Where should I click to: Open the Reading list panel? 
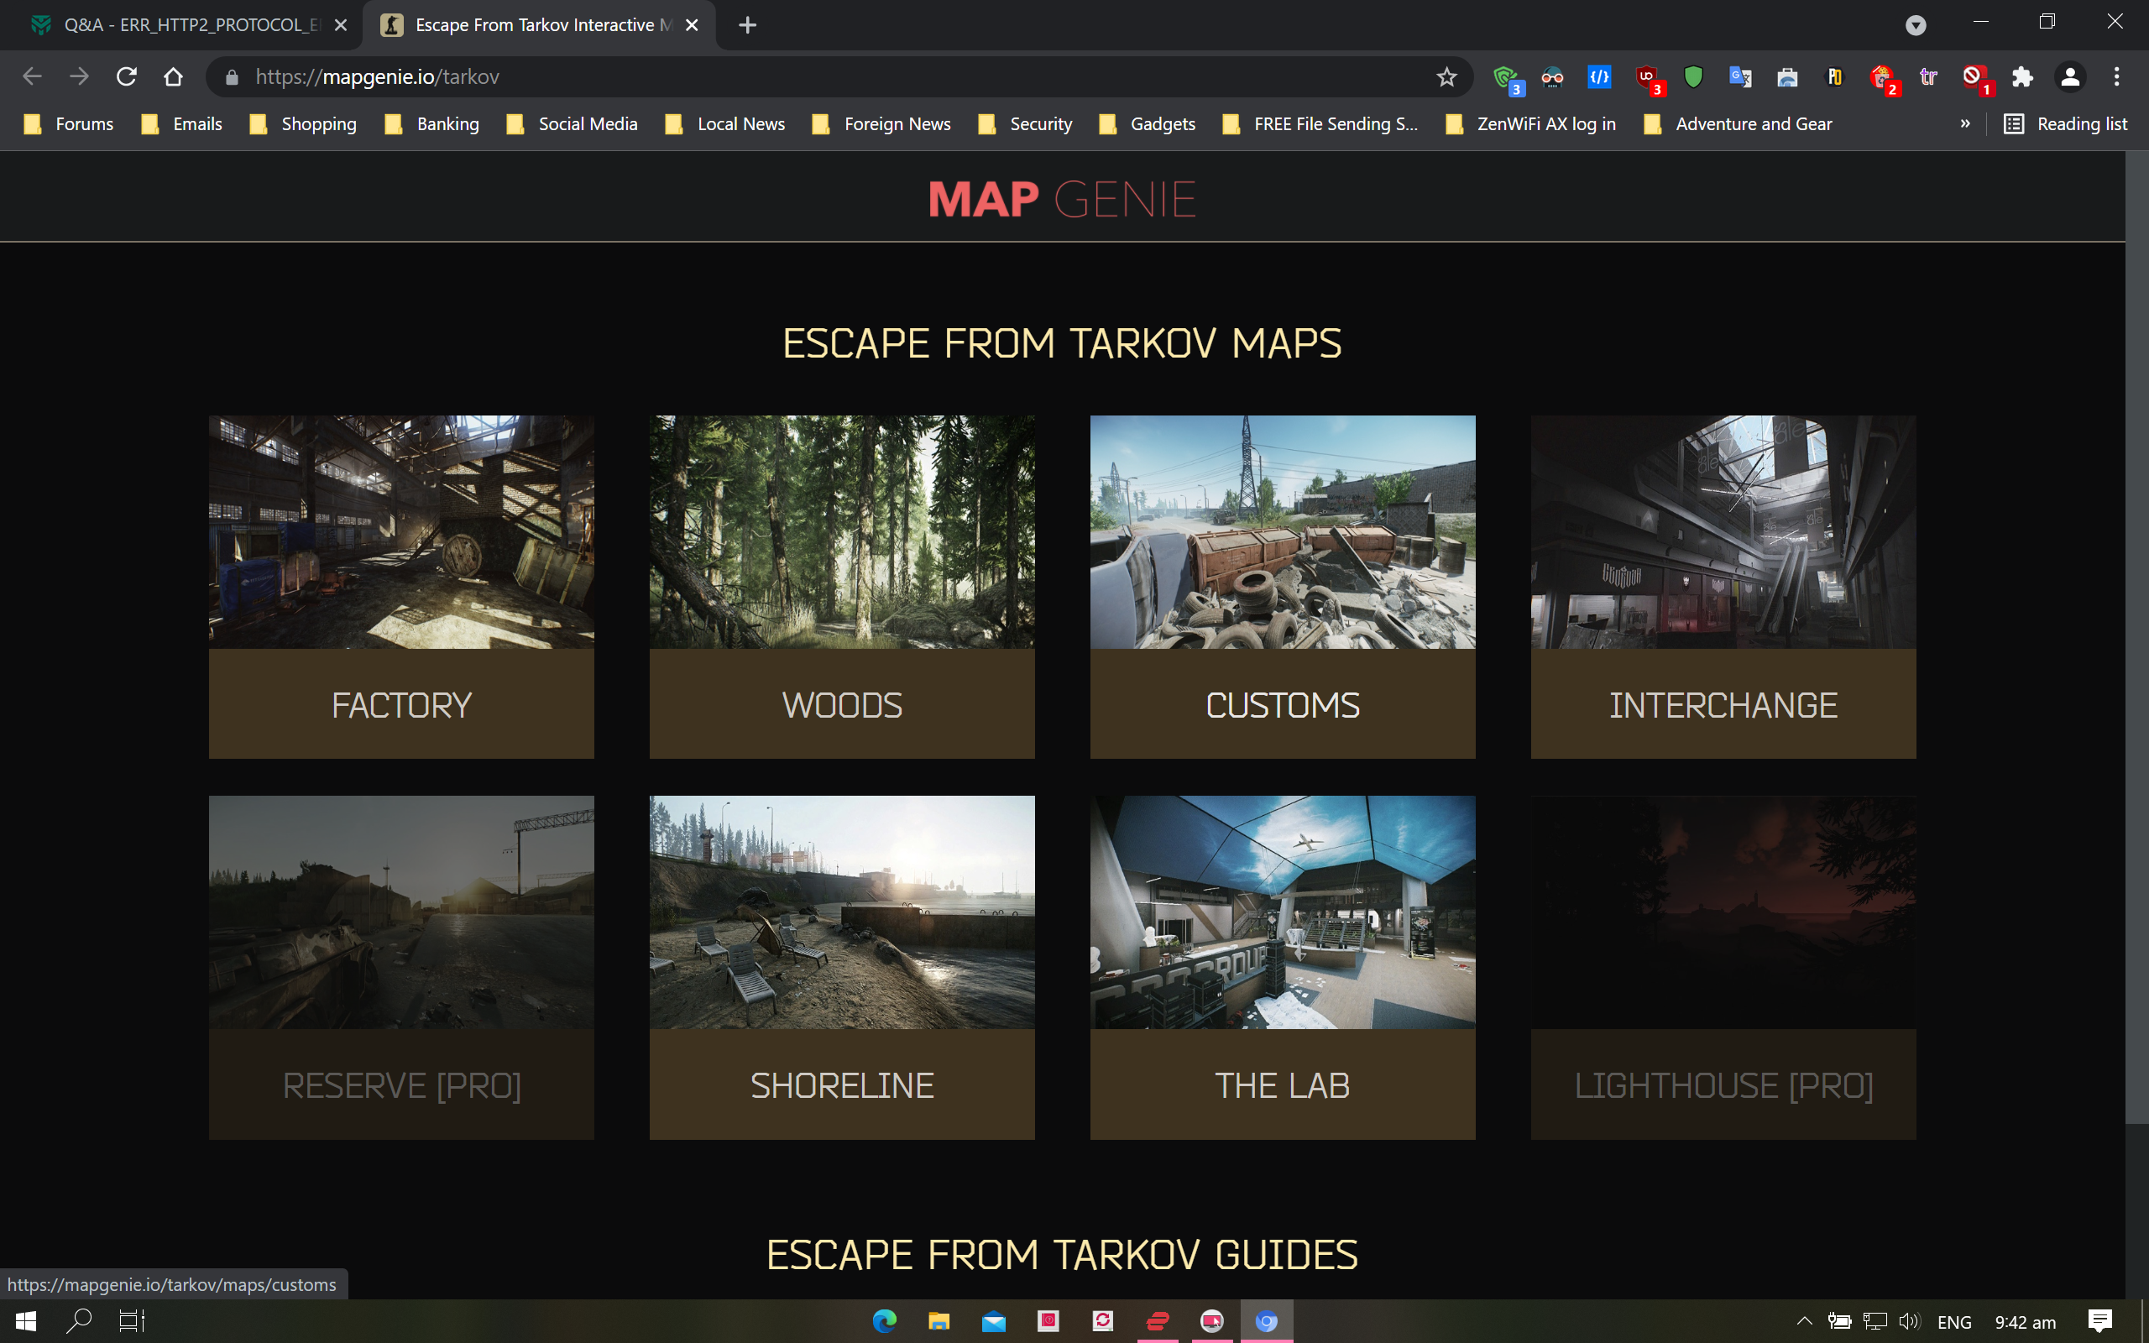pos(2066,124)
